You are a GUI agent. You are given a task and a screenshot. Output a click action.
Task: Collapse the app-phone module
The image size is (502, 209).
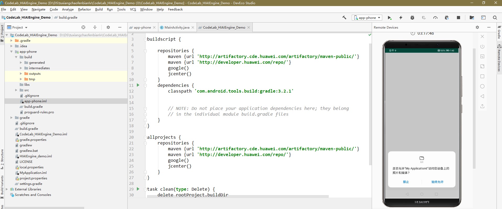coord(12,51)
